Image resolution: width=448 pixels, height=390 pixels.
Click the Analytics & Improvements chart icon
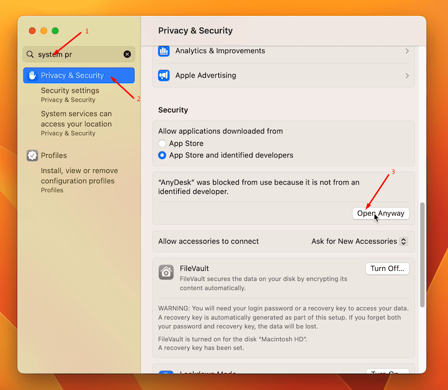pyautogui.click(x=164, y=51)
